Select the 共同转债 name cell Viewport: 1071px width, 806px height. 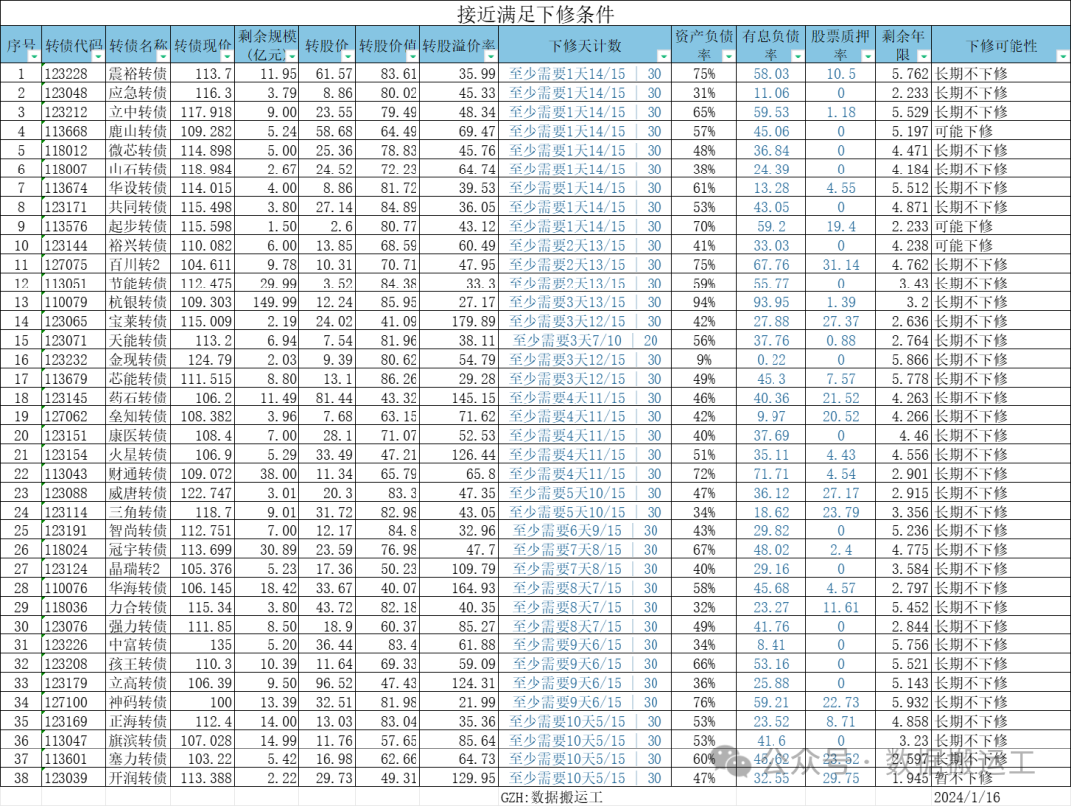138,207
